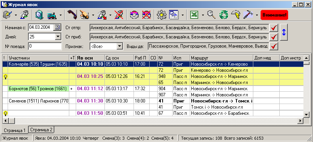313x142 pixels.
Task: Click the Начиная с date field
Action: coord(41,27)
